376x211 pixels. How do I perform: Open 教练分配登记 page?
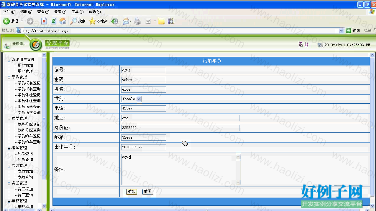(x=29, y=124)
